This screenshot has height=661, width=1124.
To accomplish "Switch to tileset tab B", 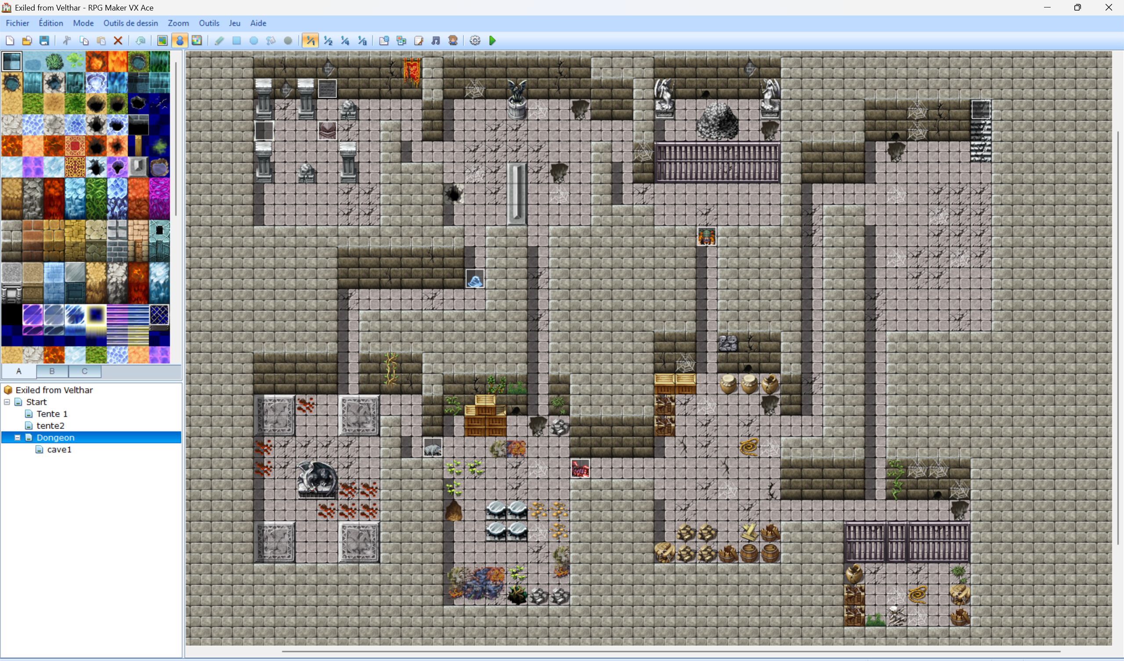I will [52, 371].
